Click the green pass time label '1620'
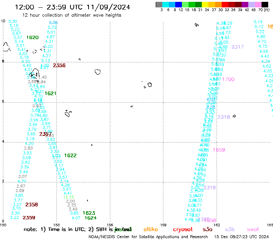Image resolution: width=273 pixels, height=240 pixels. [x=32, y=37]
